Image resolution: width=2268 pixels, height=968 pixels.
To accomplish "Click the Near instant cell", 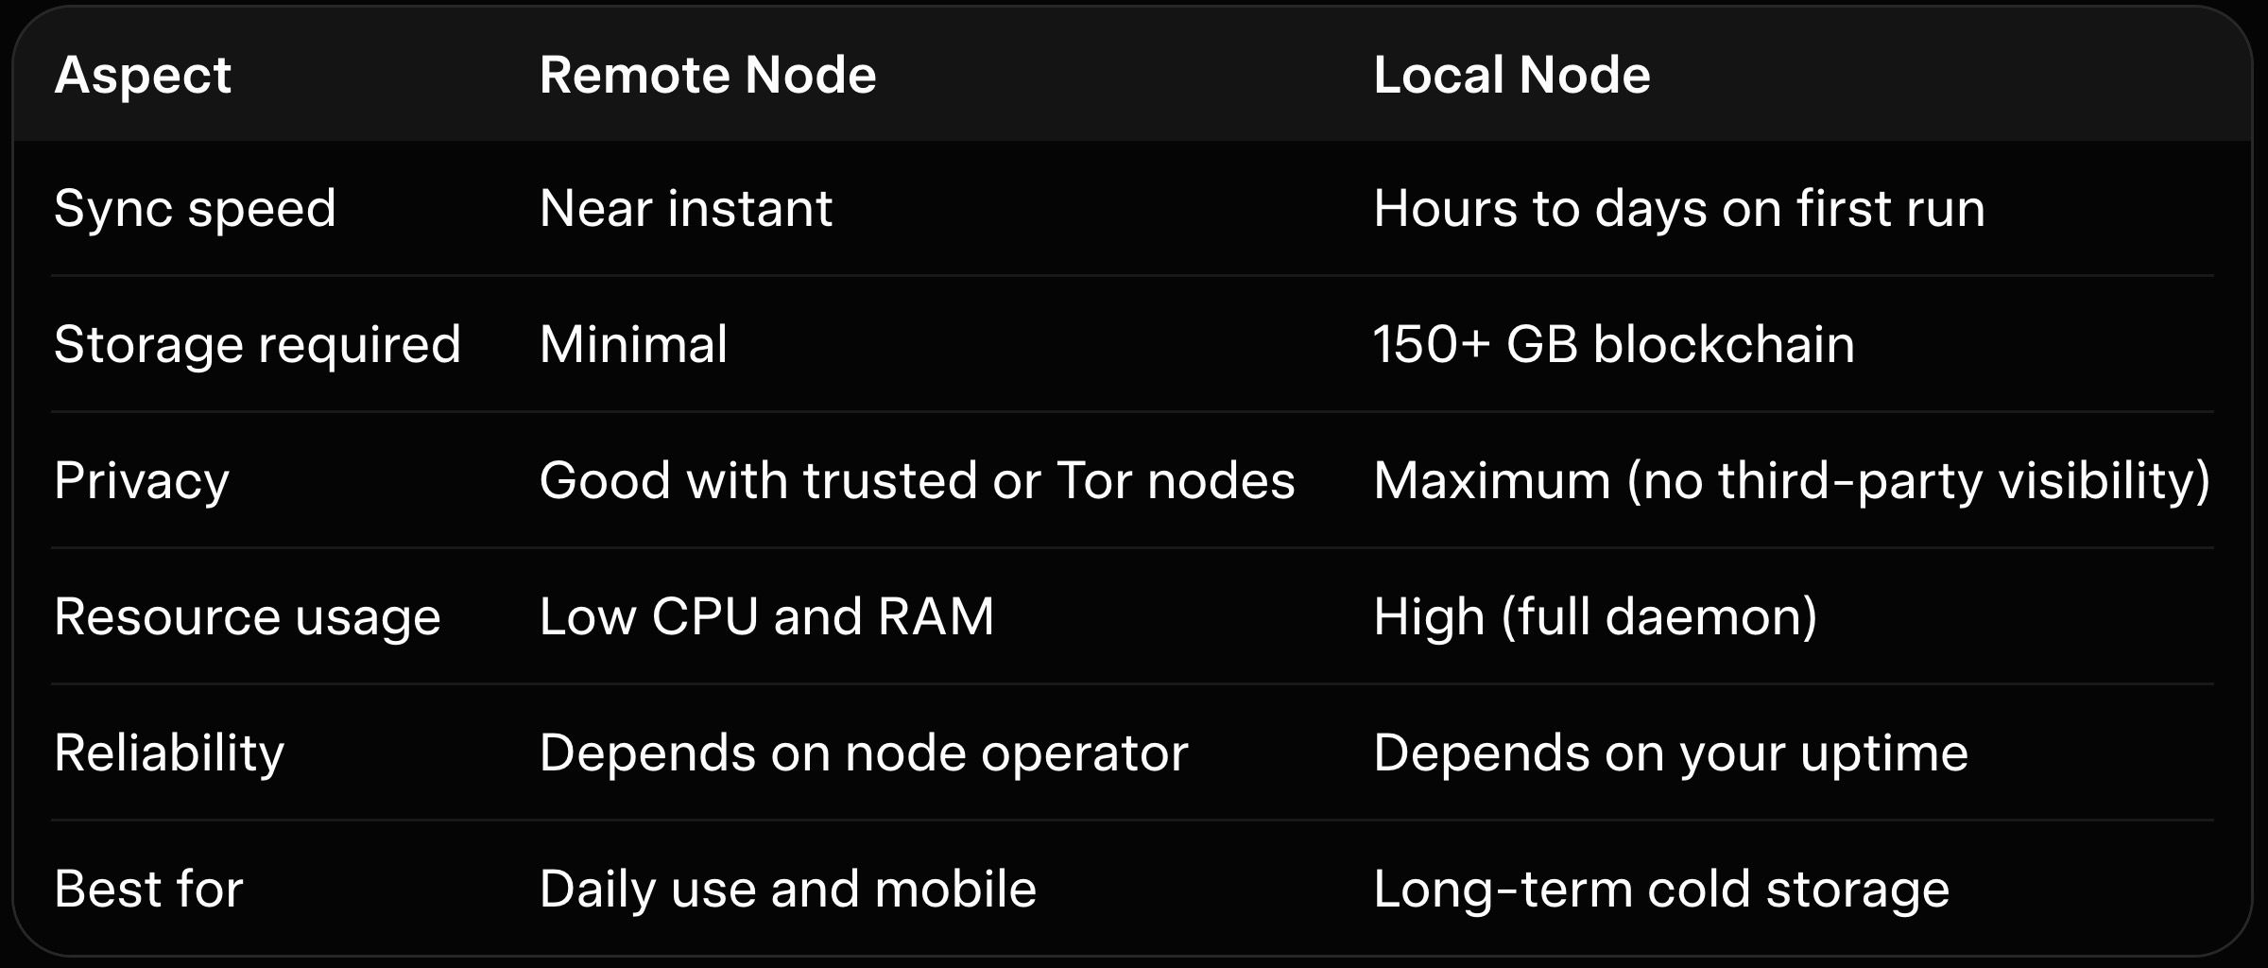I will pyautogui.click(x=686, y=208).
